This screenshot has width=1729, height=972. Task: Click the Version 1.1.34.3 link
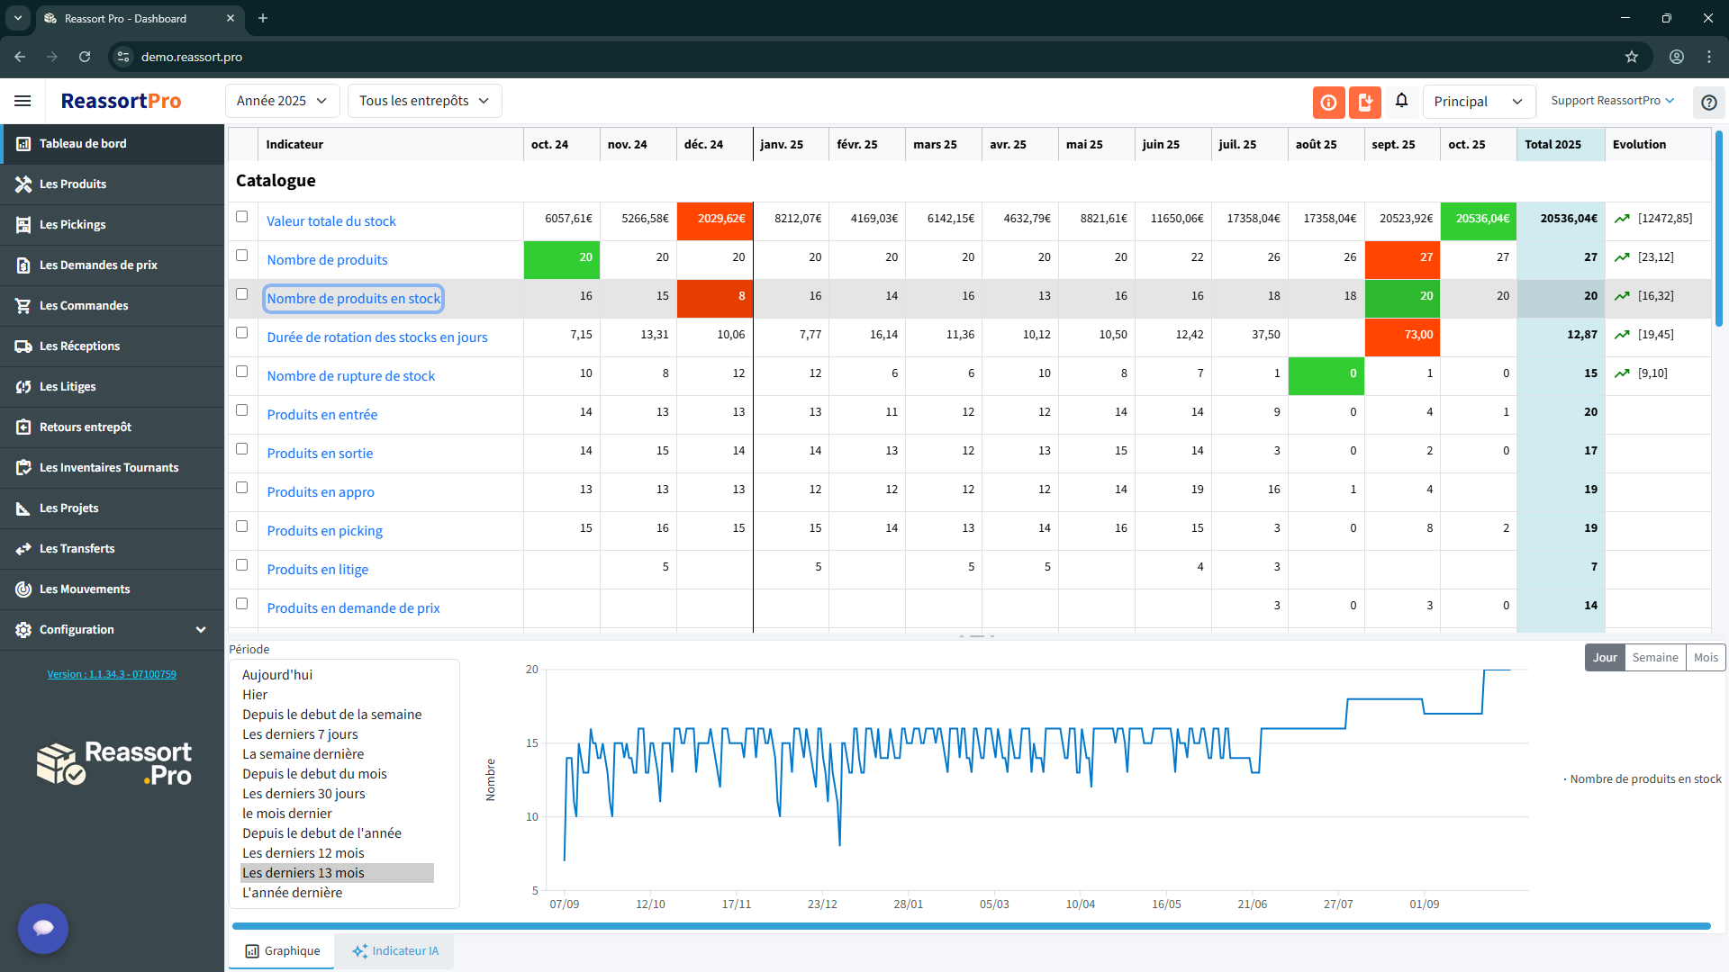pos(111,673)
